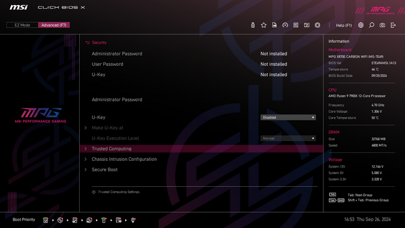This screenshot has width=405, height=228.
Task: Click the DRAM heading in Information panel
Action: pos(334,132)
